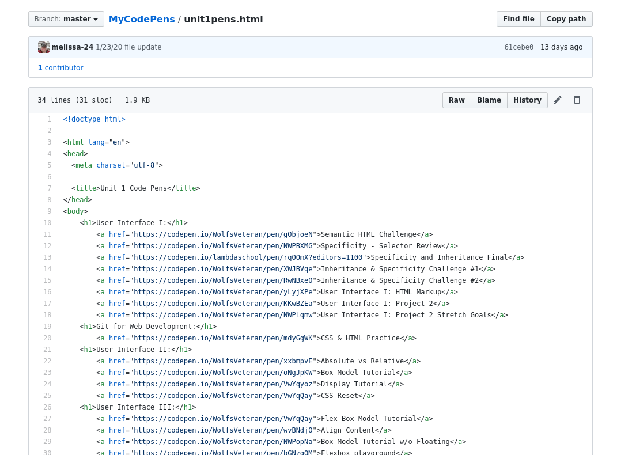Click the 1 contributor link
Screen dimensions: 617x455
tap(60, 67)
